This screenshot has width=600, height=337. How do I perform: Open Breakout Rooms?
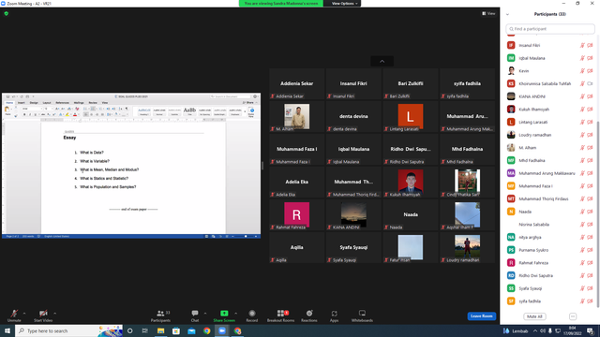pos(281,315)
